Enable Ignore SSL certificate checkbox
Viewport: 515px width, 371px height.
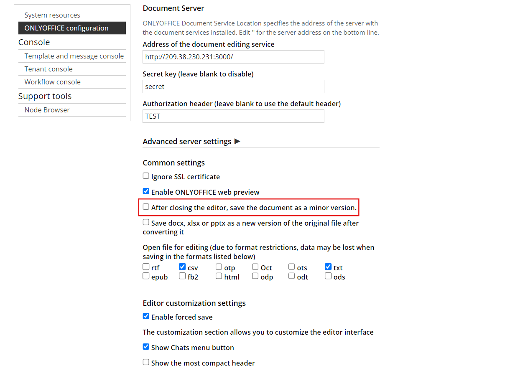pyautogui.click(x=146, y=176)
